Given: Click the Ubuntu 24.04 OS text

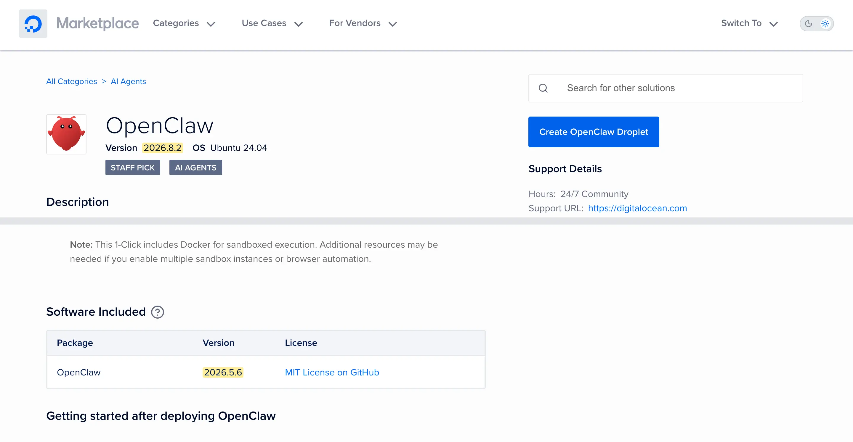Looking at the screenshot, I should click(239, 148).
